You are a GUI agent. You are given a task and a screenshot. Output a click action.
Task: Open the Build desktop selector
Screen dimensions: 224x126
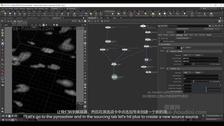click(58, 8)
